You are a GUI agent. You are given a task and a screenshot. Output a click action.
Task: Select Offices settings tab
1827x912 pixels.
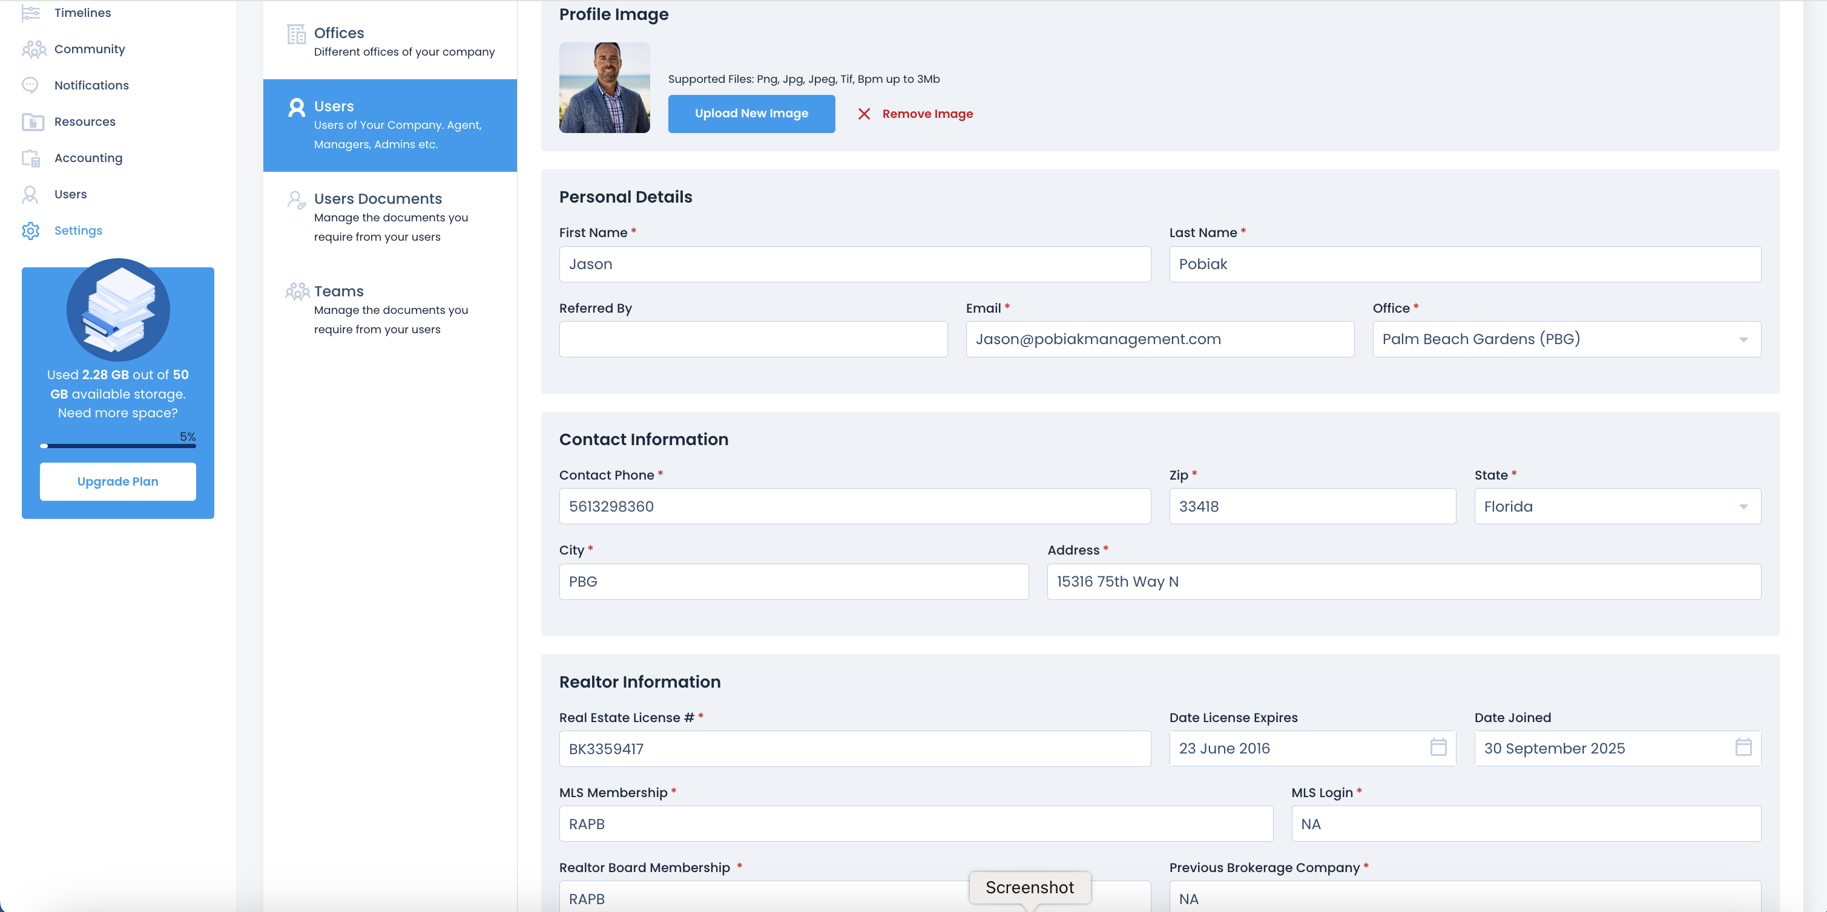(390, 42)
